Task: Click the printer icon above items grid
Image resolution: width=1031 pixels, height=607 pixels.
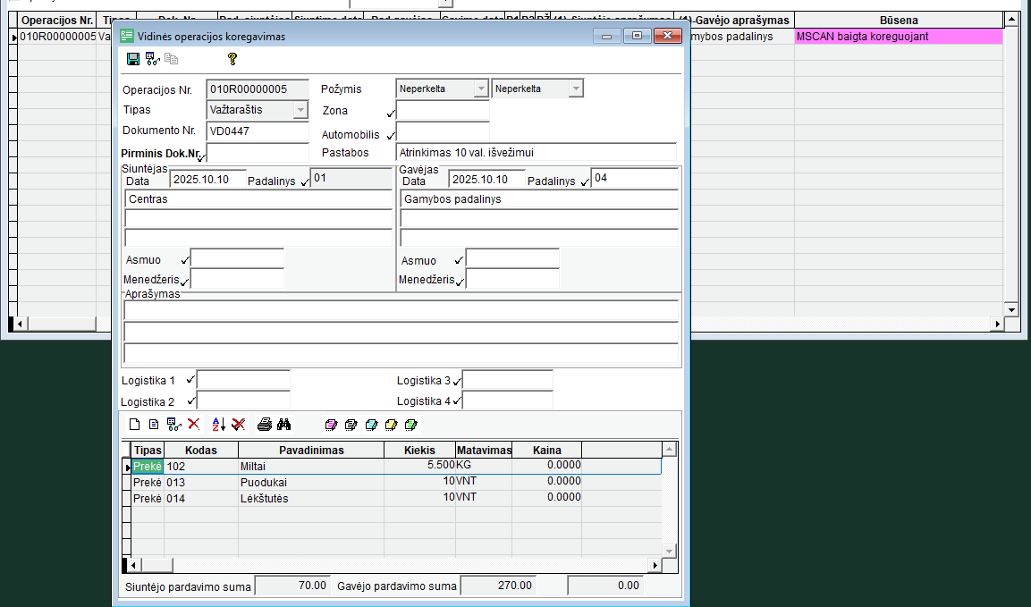Action: coord(265,425)
